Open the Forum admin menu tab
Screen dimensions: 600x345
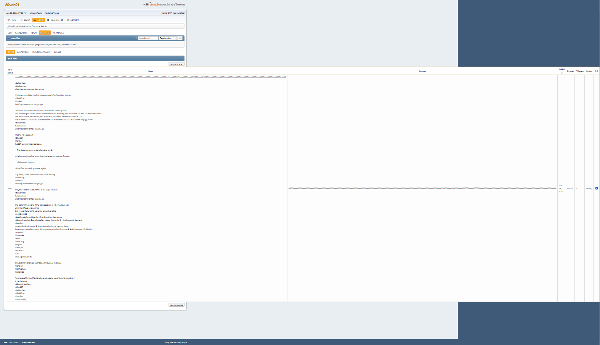(34, 33)
